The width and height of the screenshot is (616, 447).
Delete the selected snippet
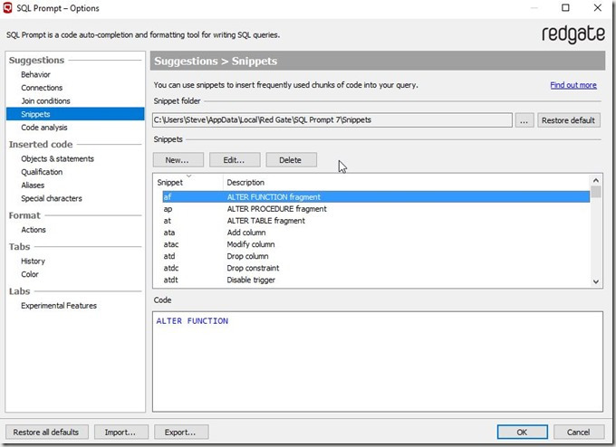coord(291,160)
